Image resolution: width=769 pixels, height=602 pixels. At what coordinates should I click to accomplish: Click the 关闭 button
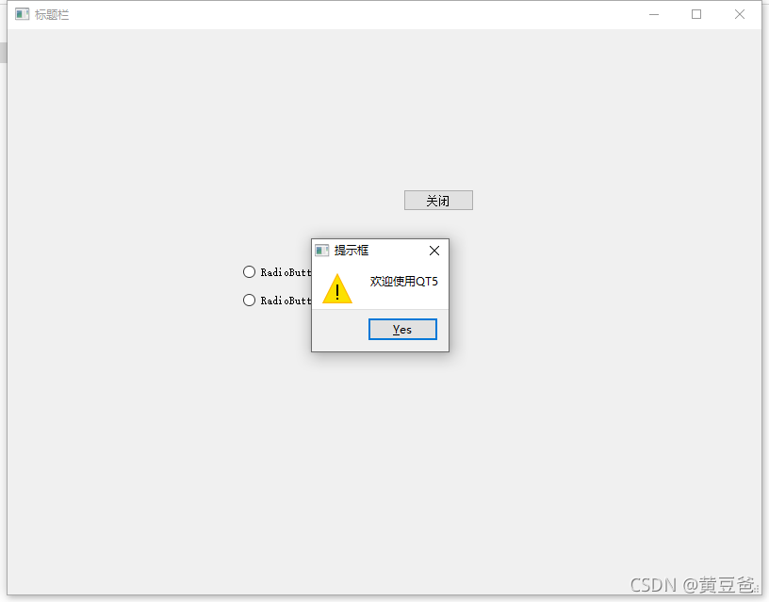[438, 201]
